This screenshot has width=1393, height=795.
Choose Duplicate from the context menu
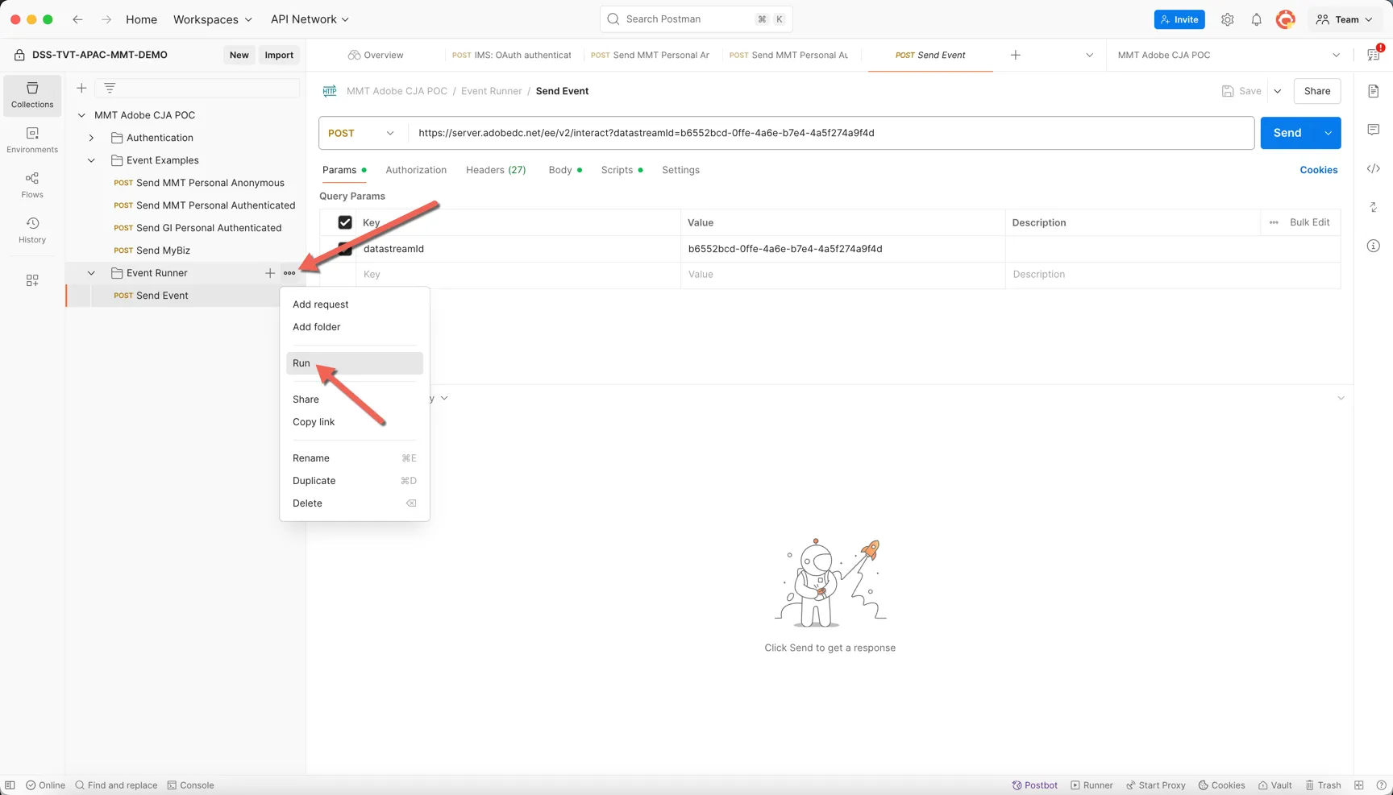(x=355, y=481)
